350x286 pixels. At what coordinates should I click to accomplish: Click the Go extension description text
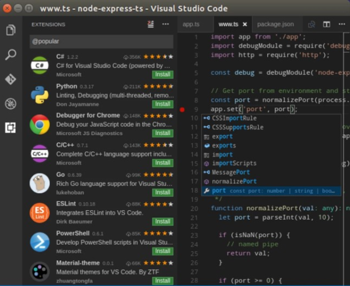coord(114,183)
